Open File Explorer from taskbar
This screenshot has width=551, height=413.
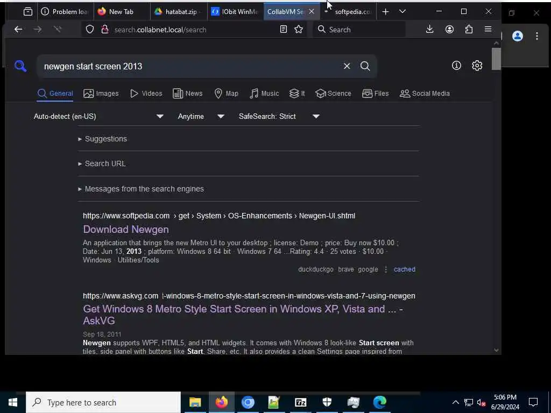195,402
